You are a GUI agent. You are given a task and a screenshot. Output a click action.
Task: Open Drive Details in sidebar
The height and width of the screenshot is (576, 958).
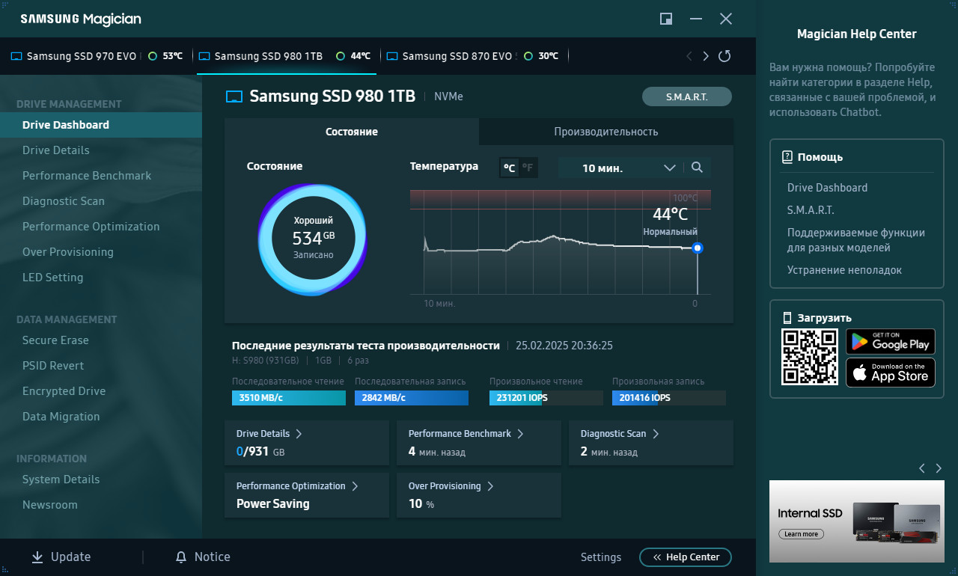(101, 150)
